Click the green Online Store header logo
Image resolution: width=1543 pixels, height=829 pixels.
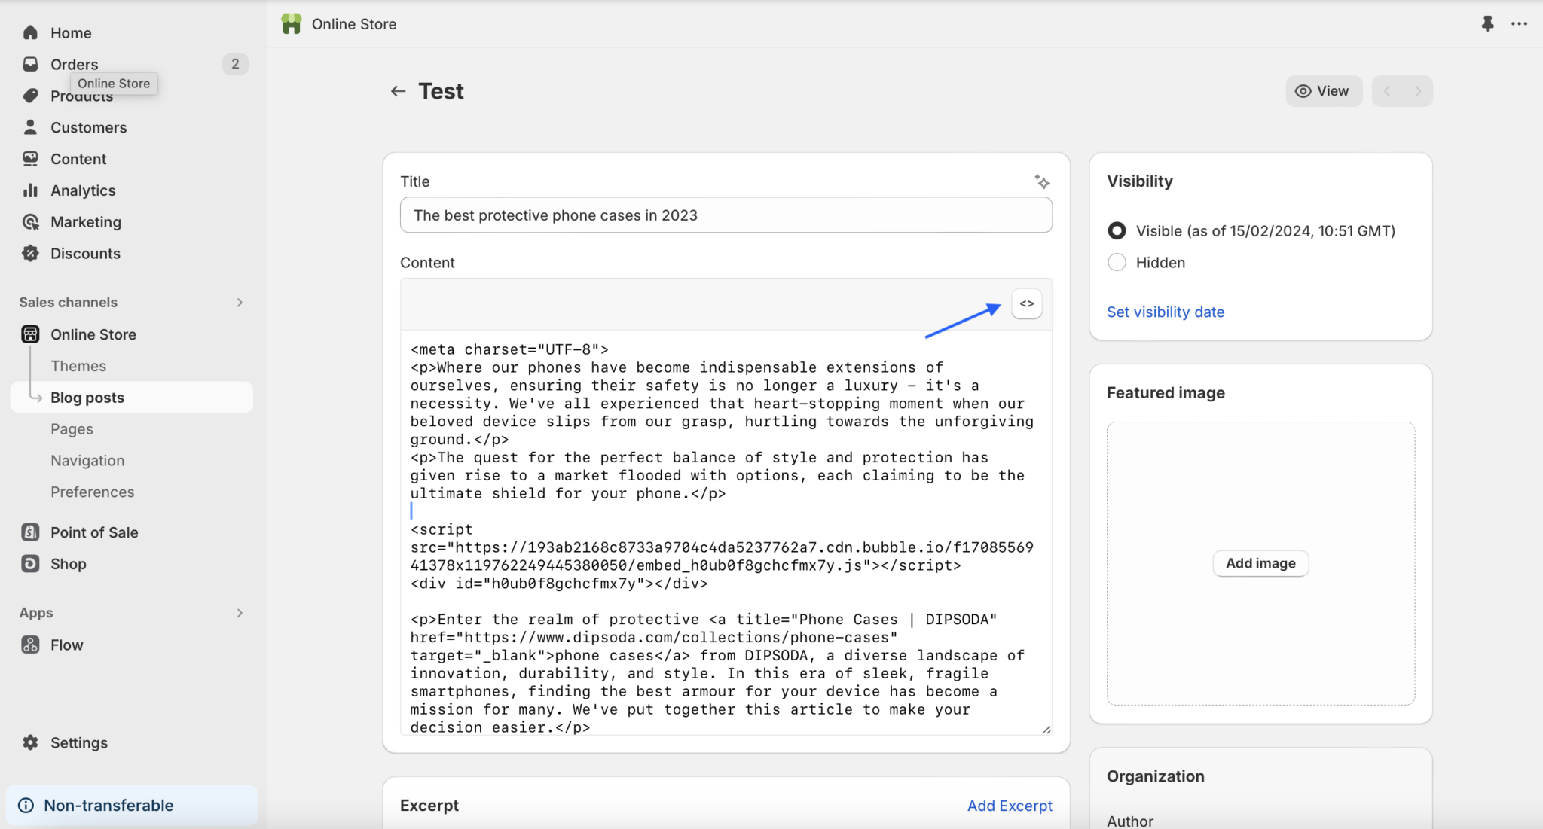click(x=292, y=24)
